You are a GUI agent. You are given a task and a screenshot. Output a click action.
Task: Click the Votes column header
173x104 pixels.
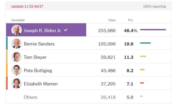tap(112, 20)
